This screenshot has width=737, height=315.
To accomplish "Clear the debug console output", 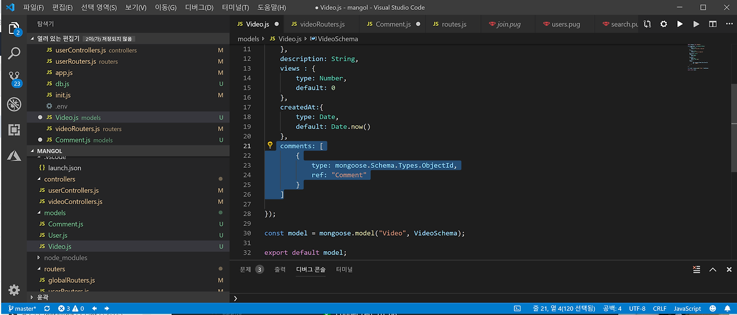I will tap(696, 270).
